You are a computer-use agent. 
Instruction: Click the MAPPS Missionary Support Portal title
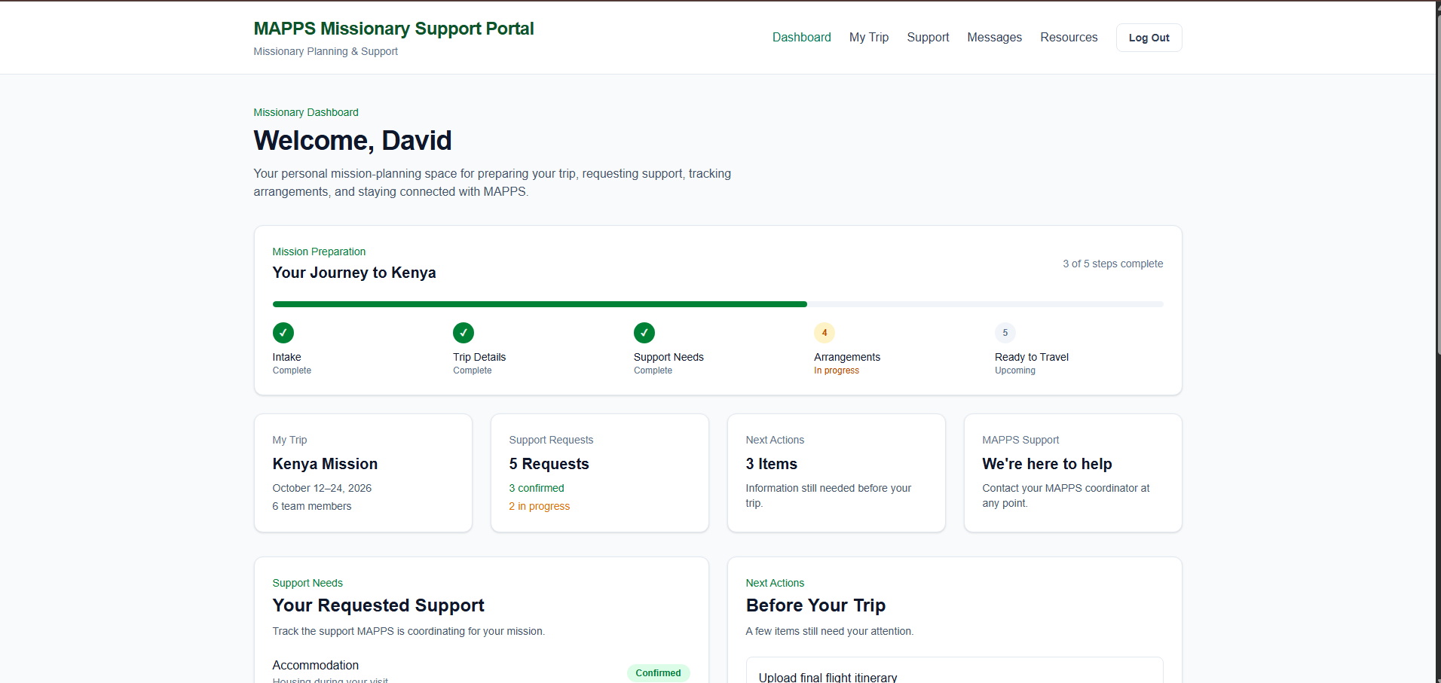coord(393,29)
